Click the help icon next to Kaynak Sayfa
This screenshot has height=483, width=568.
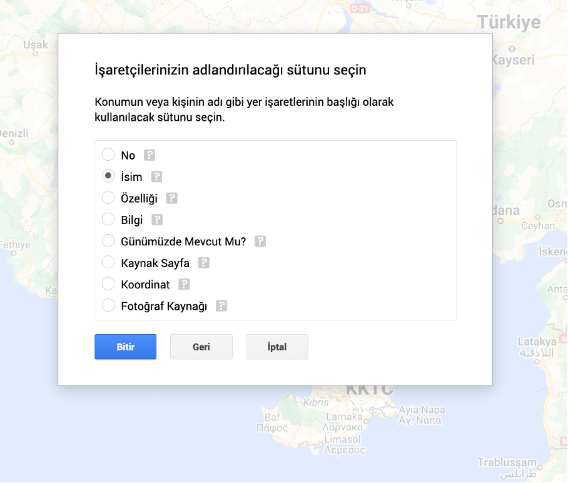204,263
